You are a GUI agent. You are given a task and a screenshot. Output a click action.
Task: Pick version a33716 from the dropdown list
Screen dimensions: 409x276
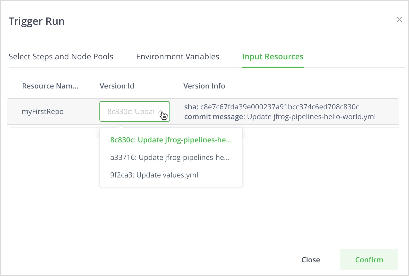coord(170,157)
